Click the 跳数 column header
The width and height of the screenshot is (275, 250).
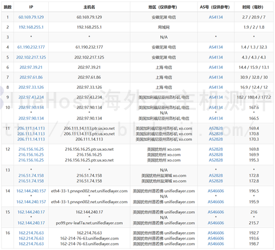point(7,7)
